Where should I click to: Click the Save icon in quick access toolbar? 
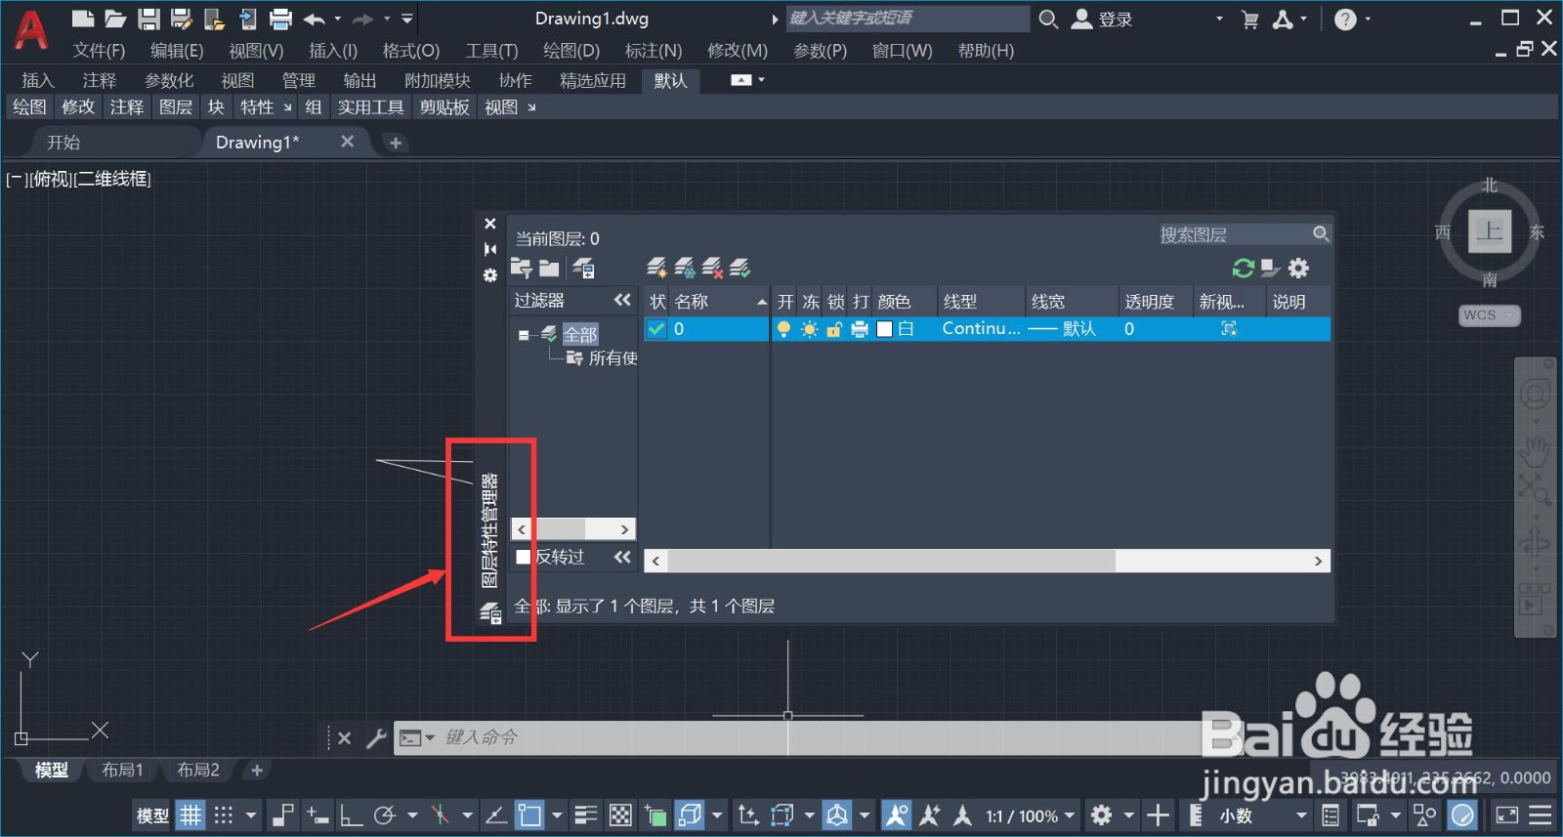click(148, 19)
